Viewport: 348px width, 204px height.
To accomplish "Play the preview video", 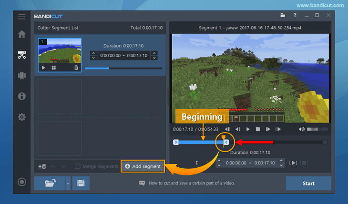I will [248, 129].
